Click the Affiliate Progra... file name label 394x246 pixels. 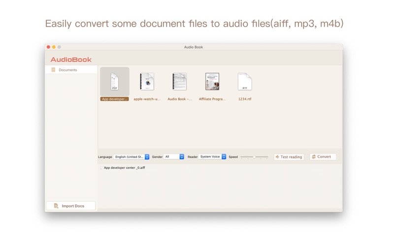(x=212, y=99)
